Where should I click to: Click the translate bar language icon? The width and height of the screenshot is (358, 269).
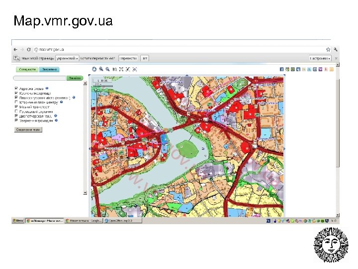[x=16, y=58]
